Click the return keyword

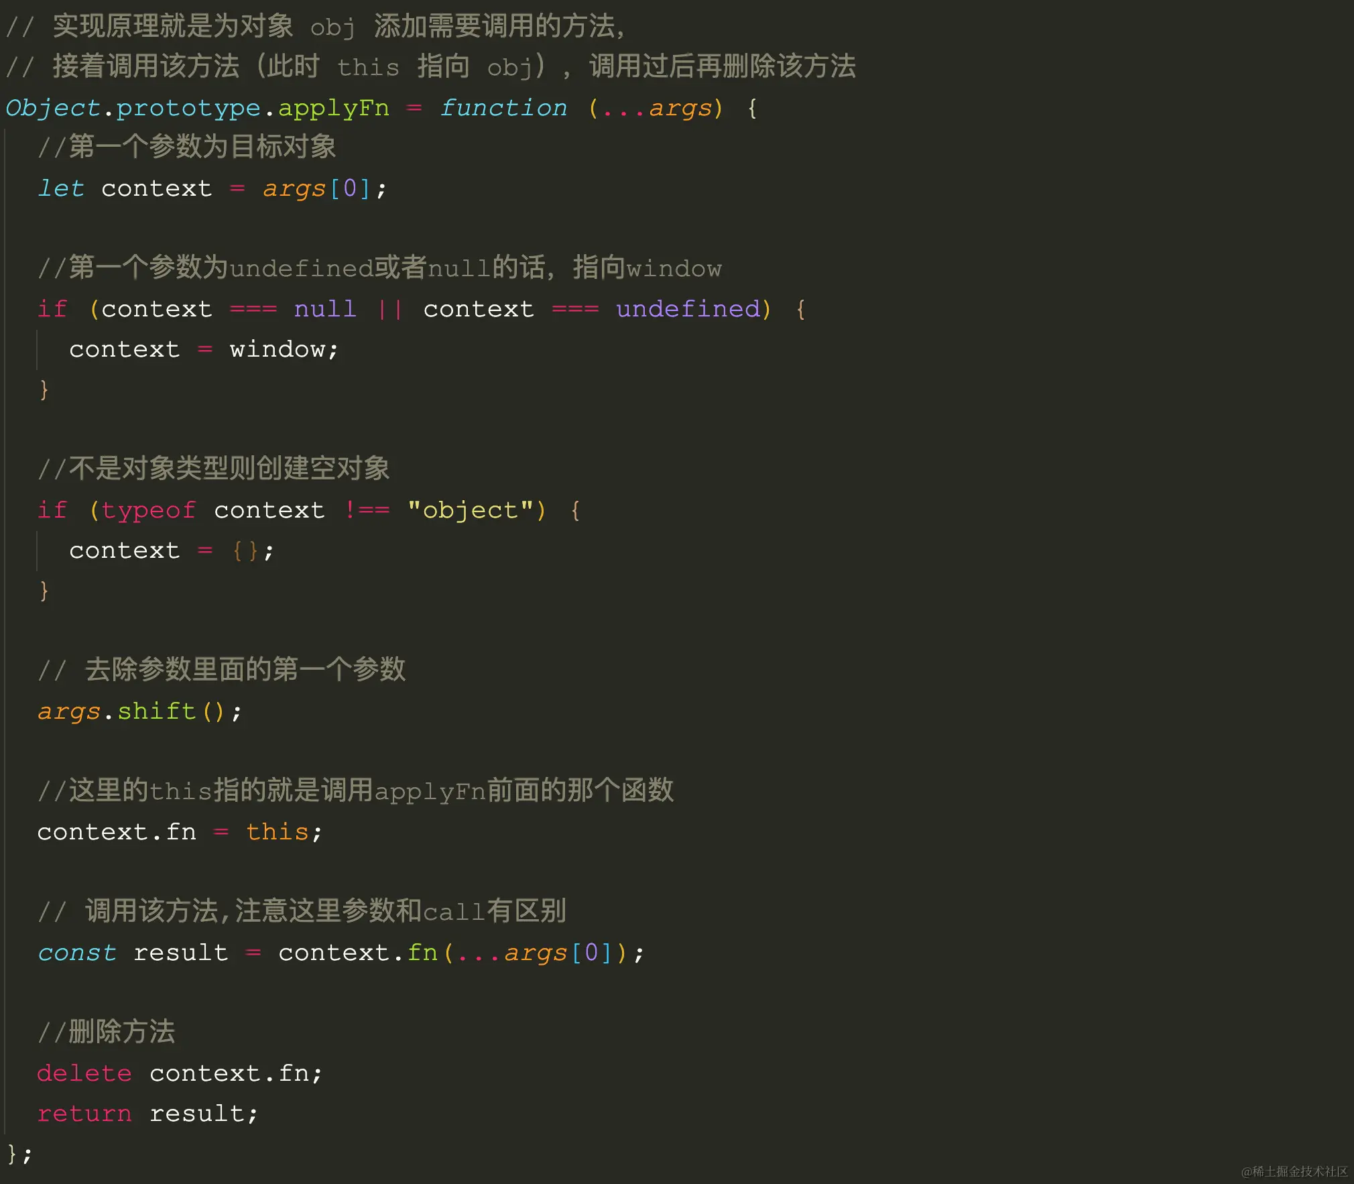coord(84,1114)
